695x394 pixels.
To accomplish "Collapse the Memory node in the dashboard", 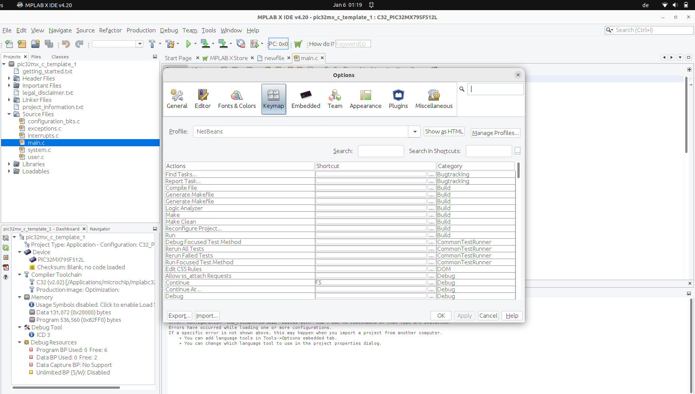I will pyautogui.click(x=20, y=297).
